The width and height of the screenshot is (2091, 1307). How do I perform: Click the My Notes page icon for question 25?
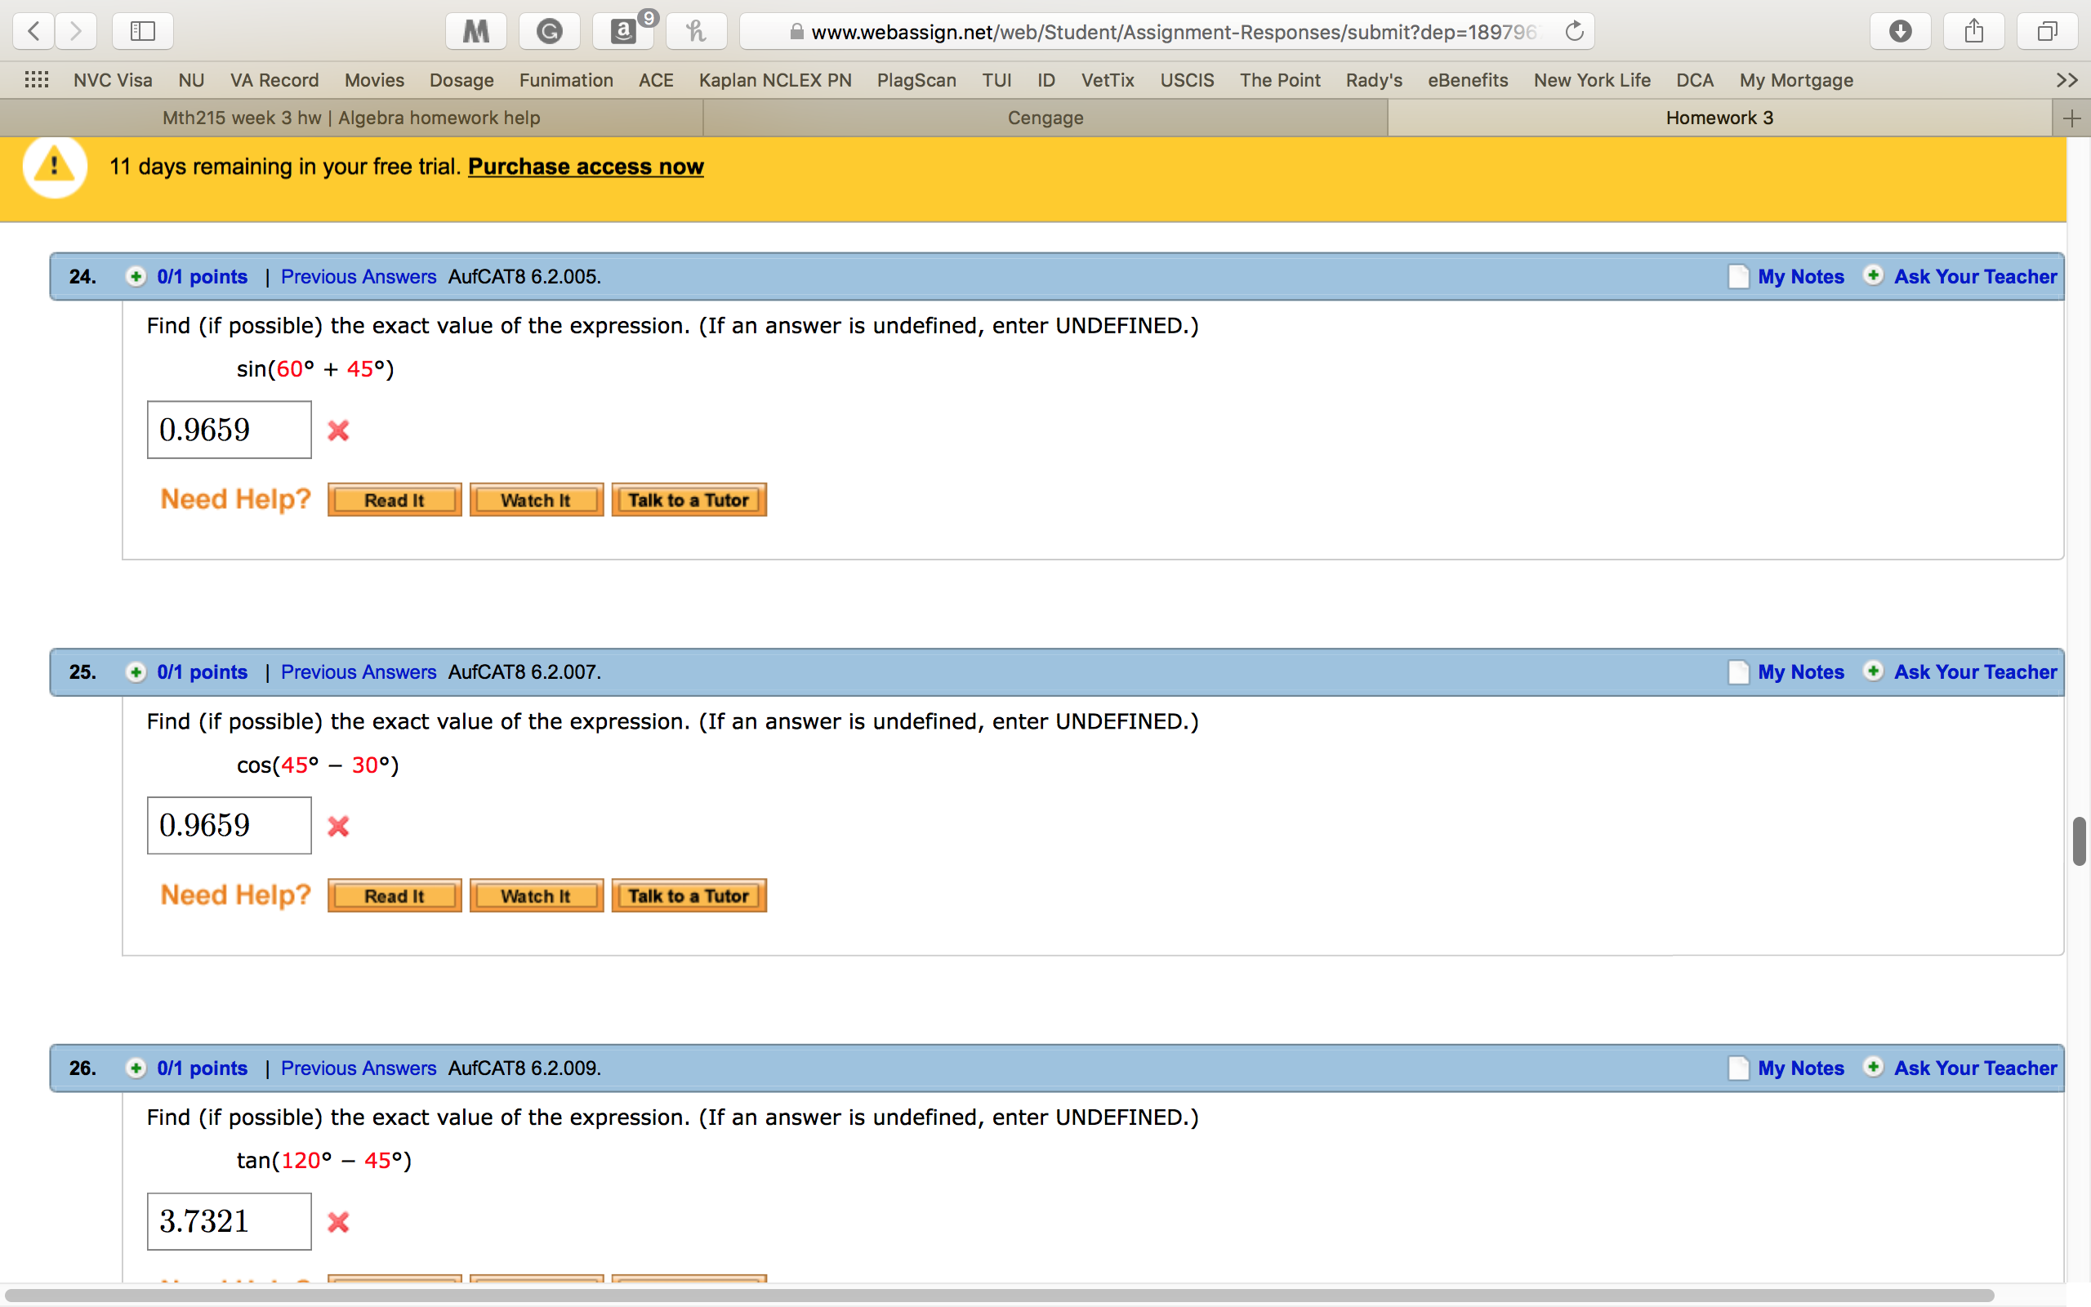click(1738, 672)
